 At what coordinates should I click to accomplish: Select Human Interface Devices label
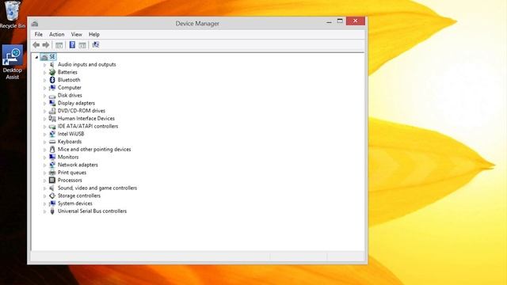86,119
